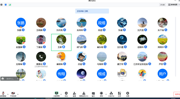Open the grid view layout dropdown
180x99 pixels.
174,5
